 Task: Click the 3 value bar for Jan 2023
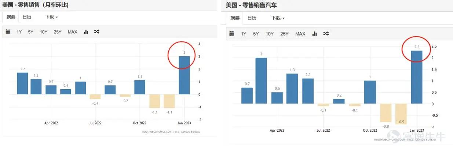184,75
